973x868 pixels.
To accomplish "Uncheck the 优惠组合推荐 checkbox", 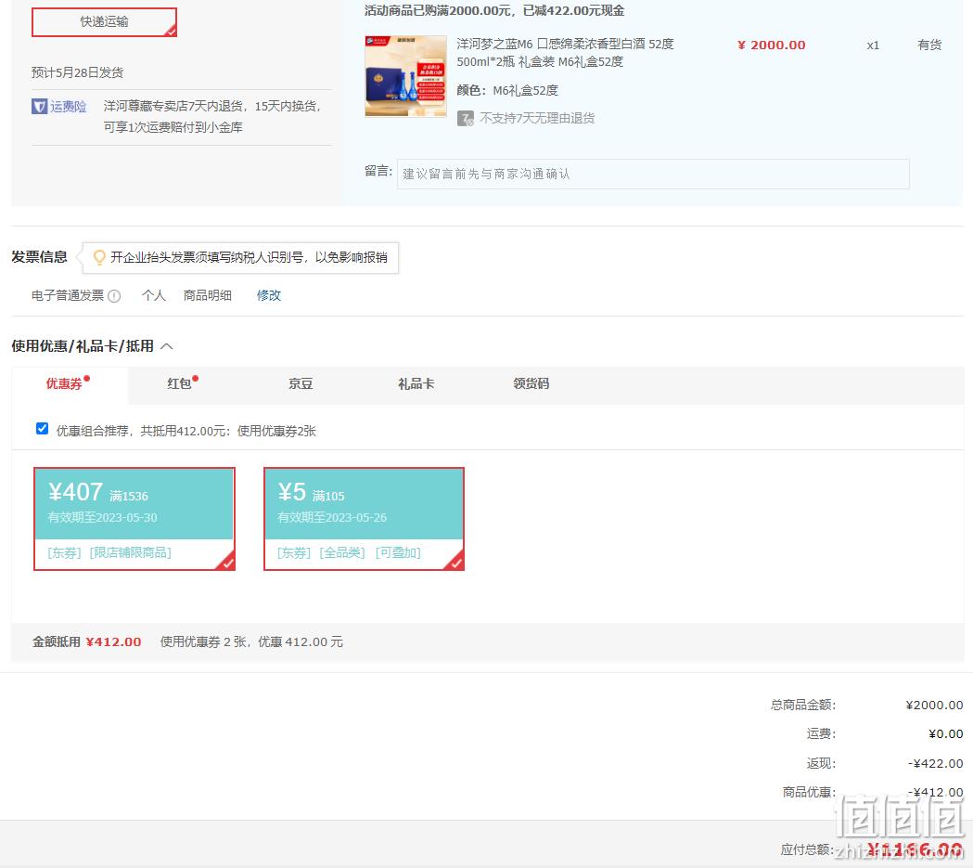I will click(x=42, y=429).
